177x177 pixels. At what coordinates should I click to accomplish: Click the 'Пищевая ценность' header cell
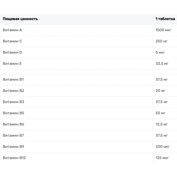coord(20,19)
